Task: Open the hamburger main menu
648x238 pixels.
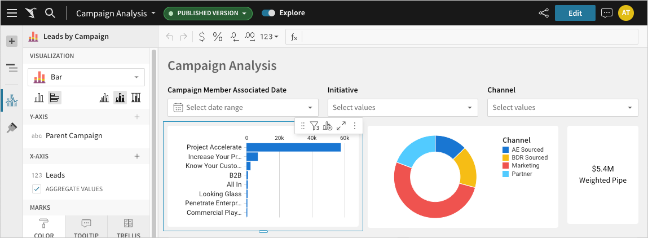Action: click(x=12, y=13)
